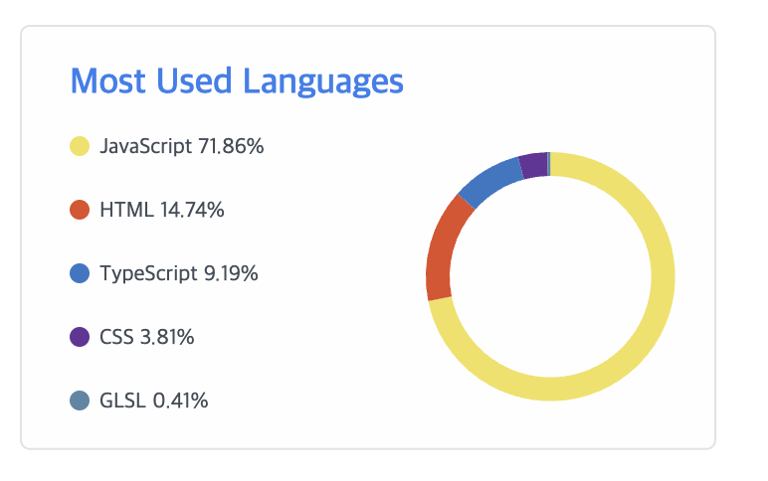Viewport: 768px width, 481px height.
Task: Select the JavaScript language name in legend
Action: pyautogui.click(x=145, y=147)
